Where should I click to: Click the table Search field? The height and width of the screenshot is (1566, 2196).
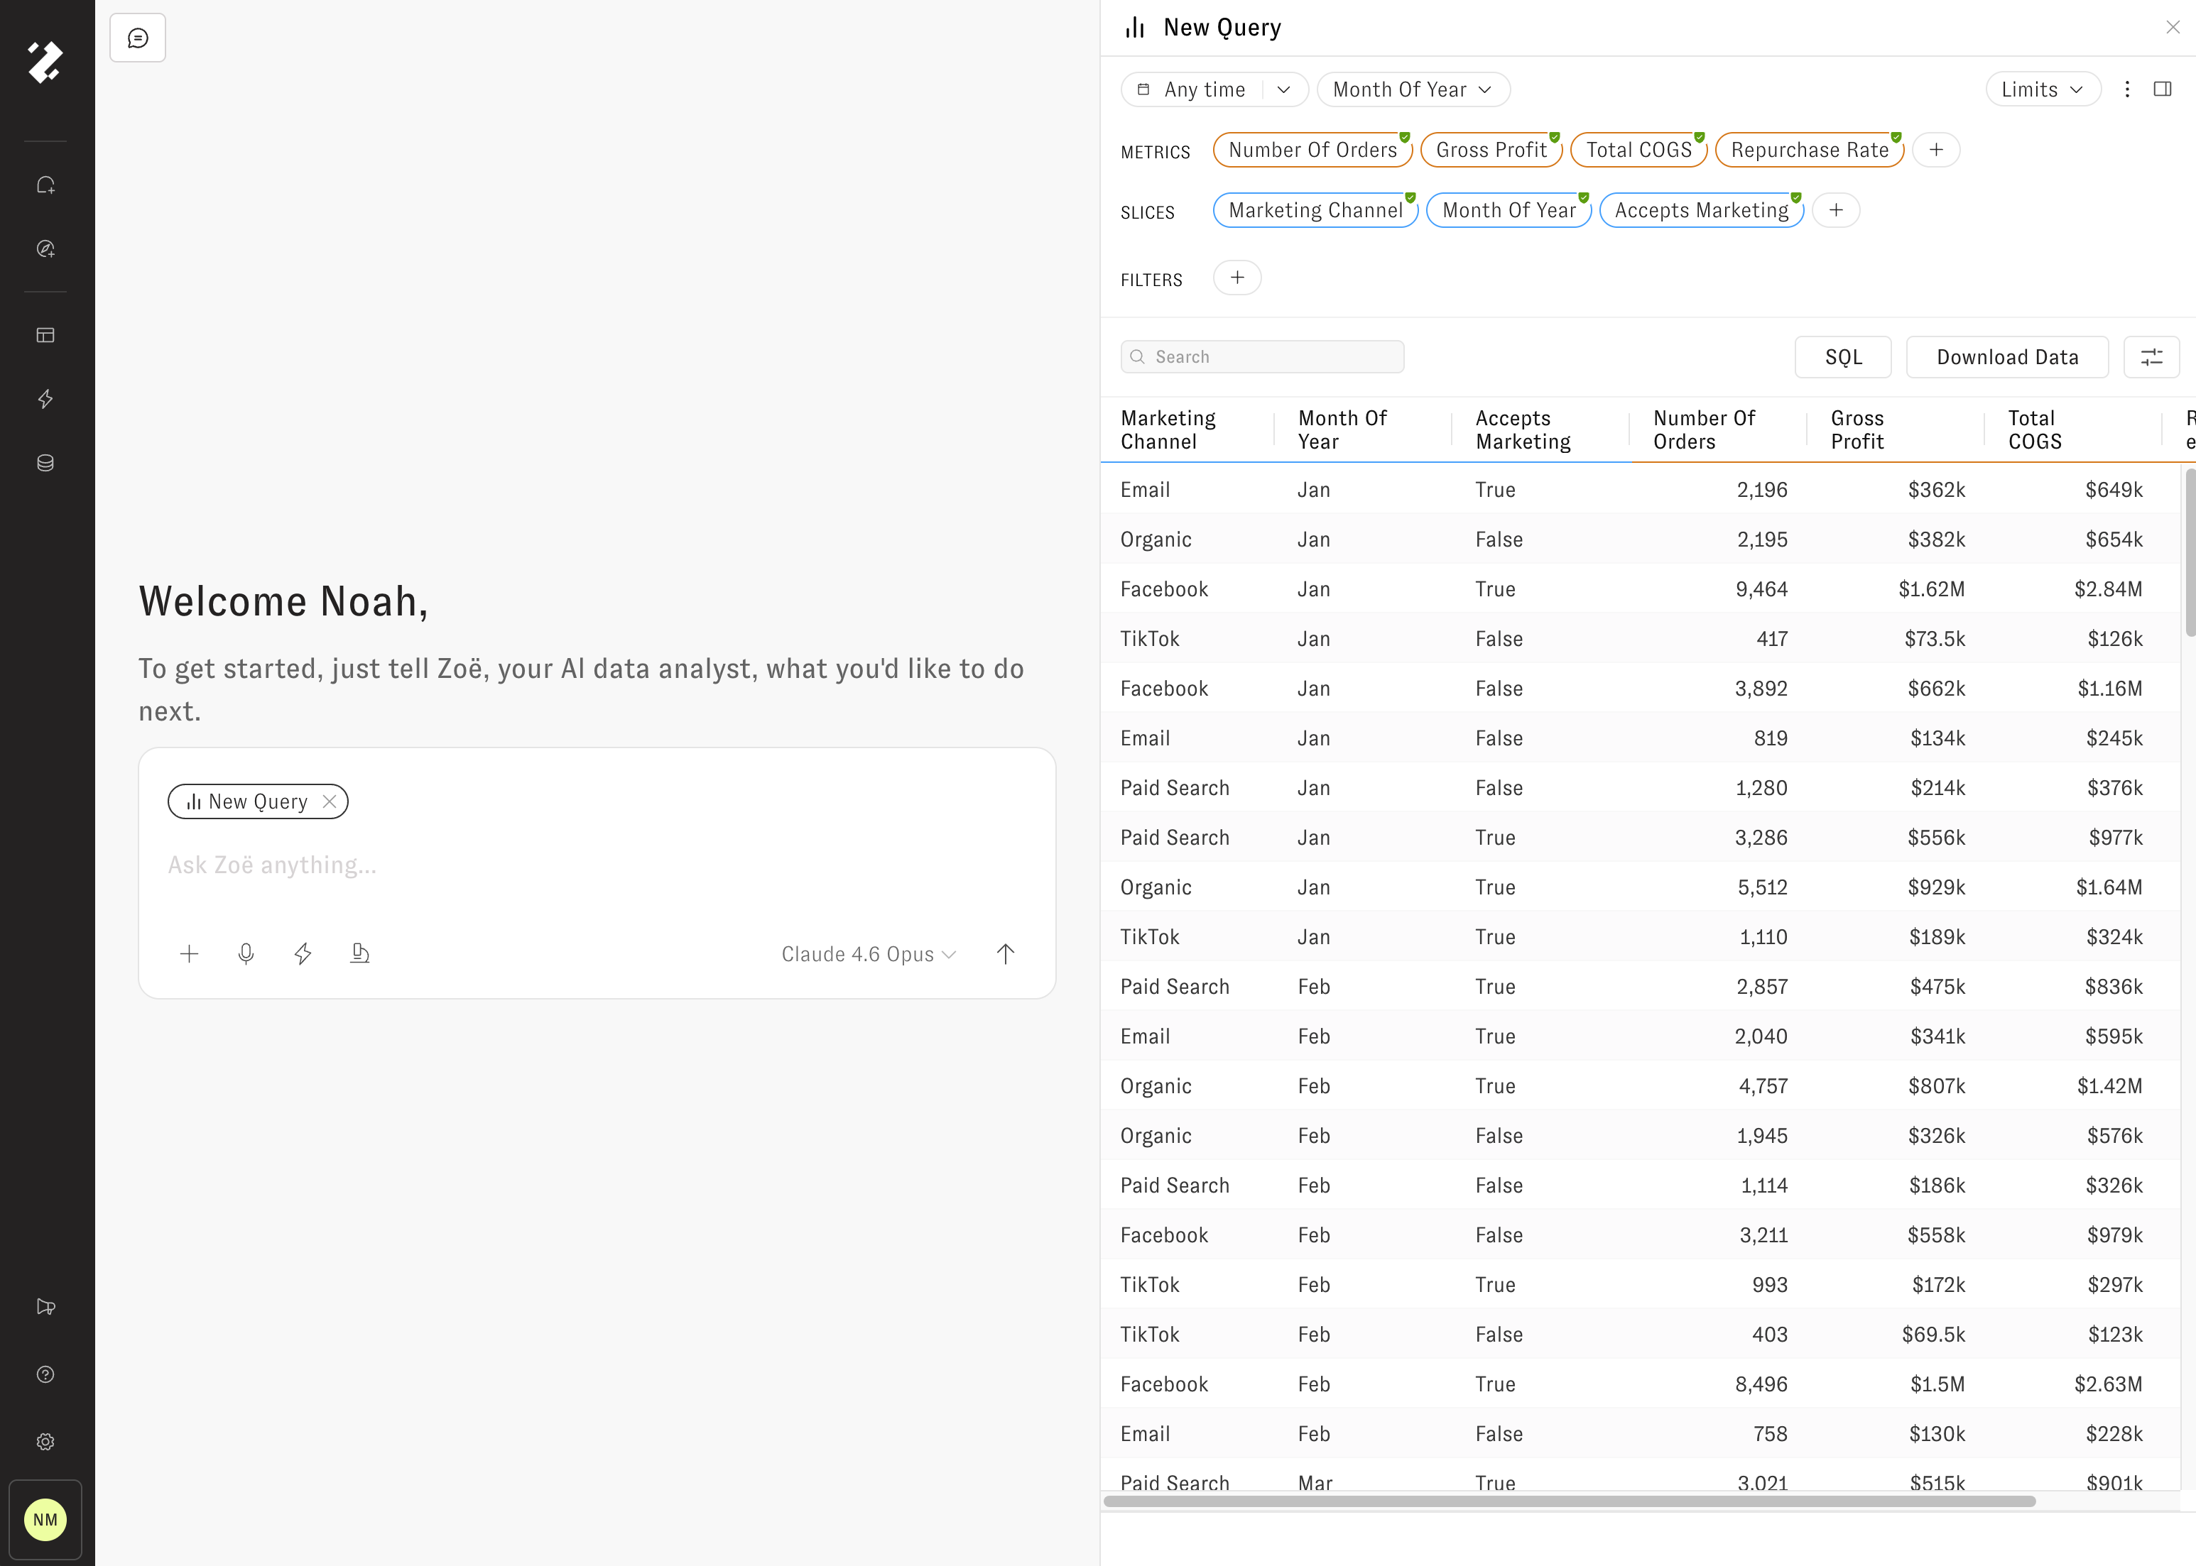click(x=1262, y=357)
